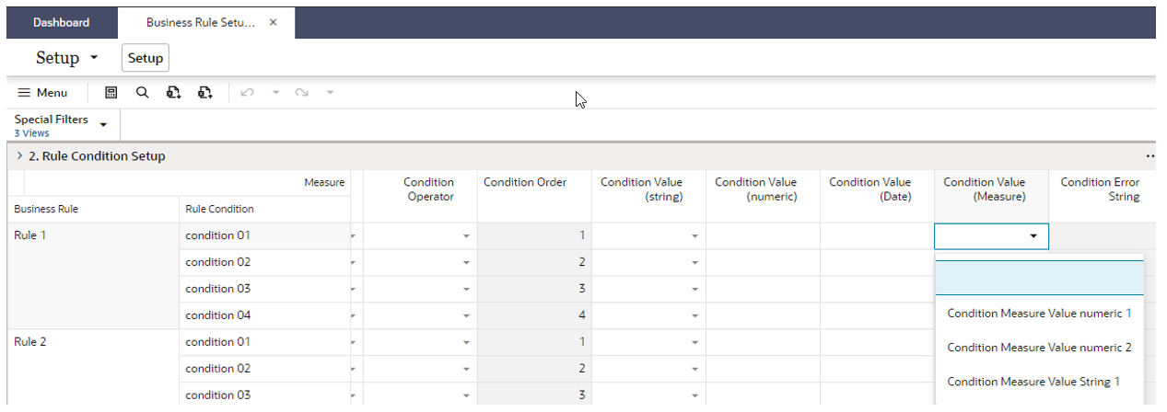Viewport: 1167px width, 412px height.
Task: Select the Rule 2 row header
Action: point(93,368)
